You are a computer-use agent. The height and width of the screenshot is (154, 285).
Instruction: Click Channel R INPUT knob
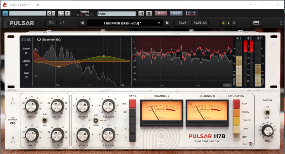click(x=32, y=135)
